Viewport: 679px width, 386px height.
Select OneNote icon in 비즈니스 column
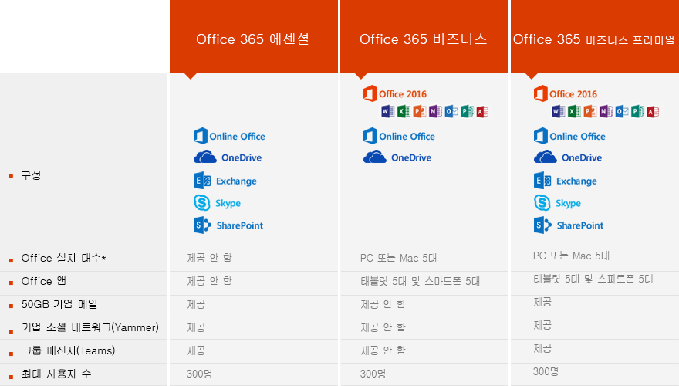coord(435,111)
